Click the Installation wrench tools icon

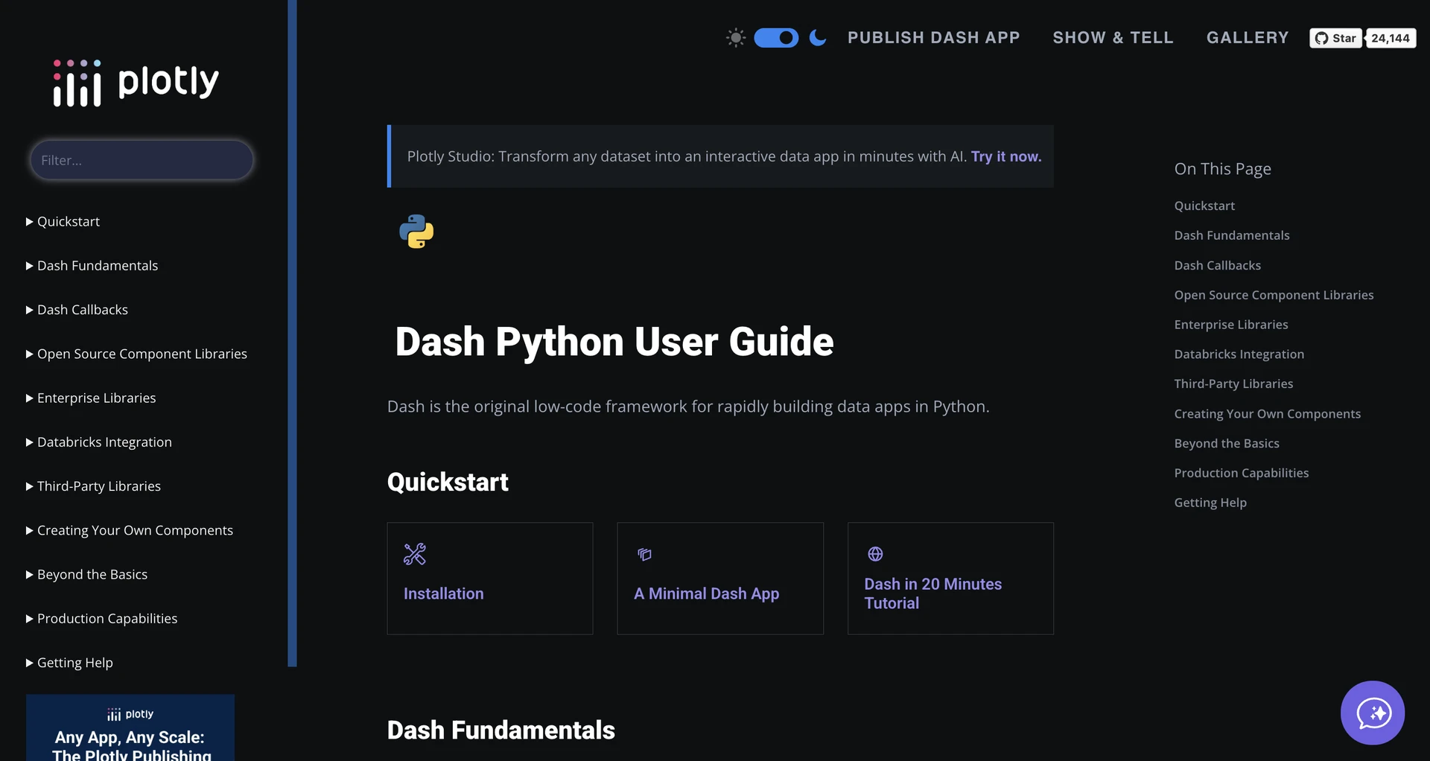[x=415, y=554]
